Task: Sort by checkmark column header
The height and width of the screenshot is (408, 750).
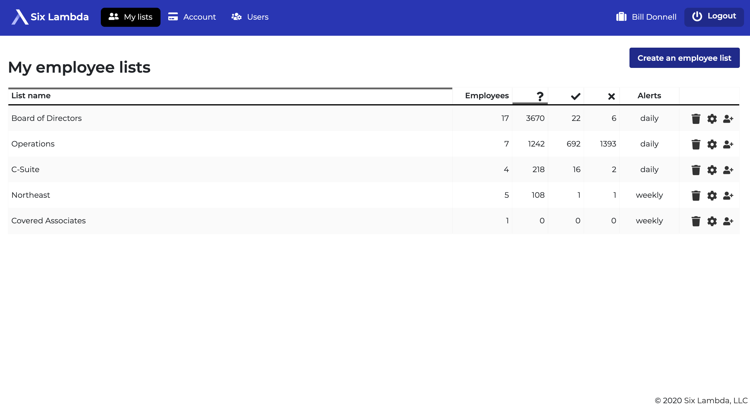Action: (x=575, y=96)
